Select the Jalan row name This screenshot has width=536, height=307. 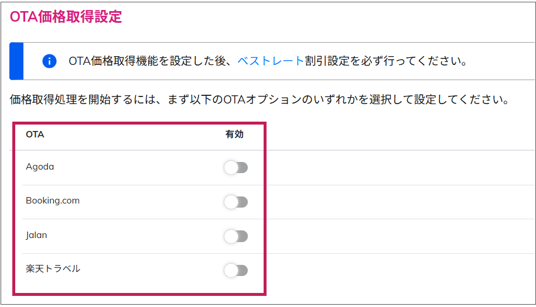(36, 235)
